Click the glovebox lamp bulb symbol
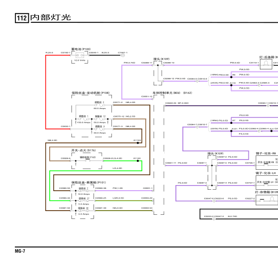 click(272, 199)
